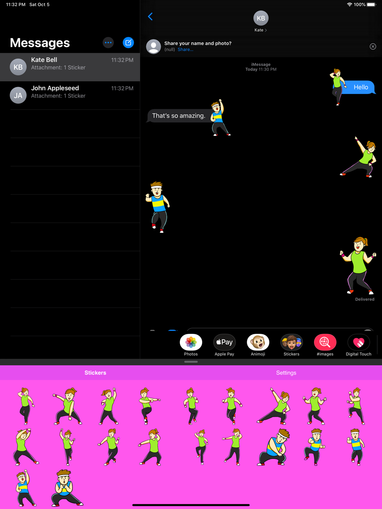Tap the KB contact avatar at top
The image size is (382, 509).
click(x=261, y=18)
